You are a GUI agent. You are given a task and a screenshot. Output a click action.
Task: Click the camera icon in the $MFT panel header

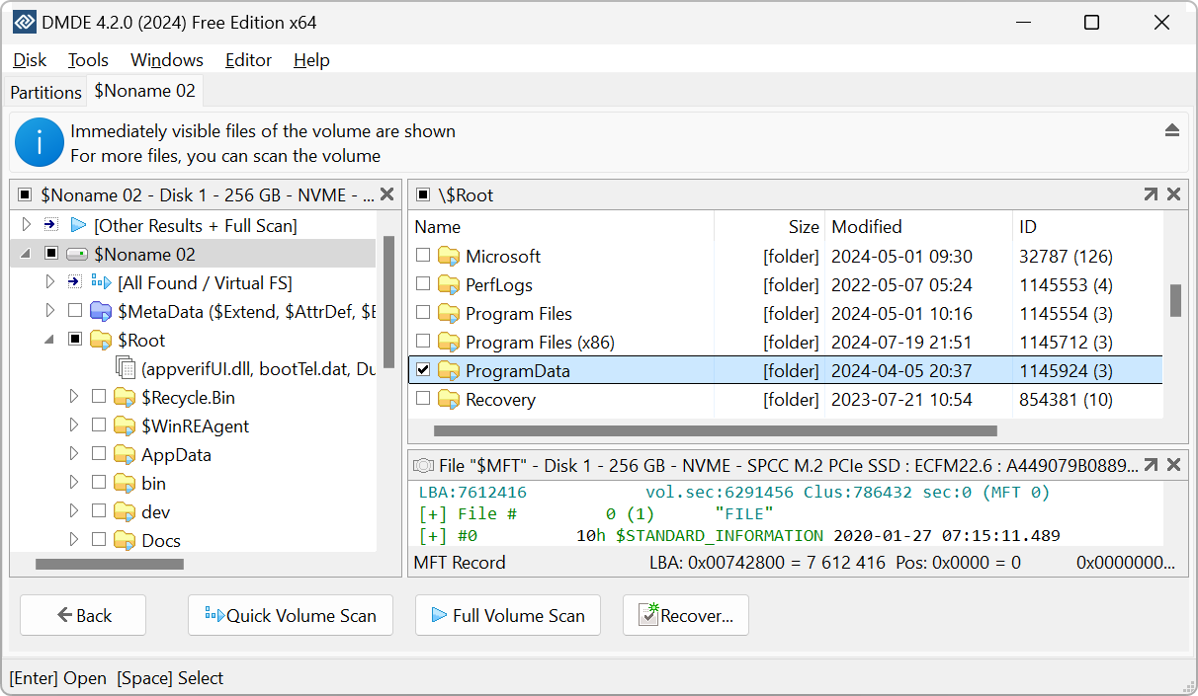[423, 464]
